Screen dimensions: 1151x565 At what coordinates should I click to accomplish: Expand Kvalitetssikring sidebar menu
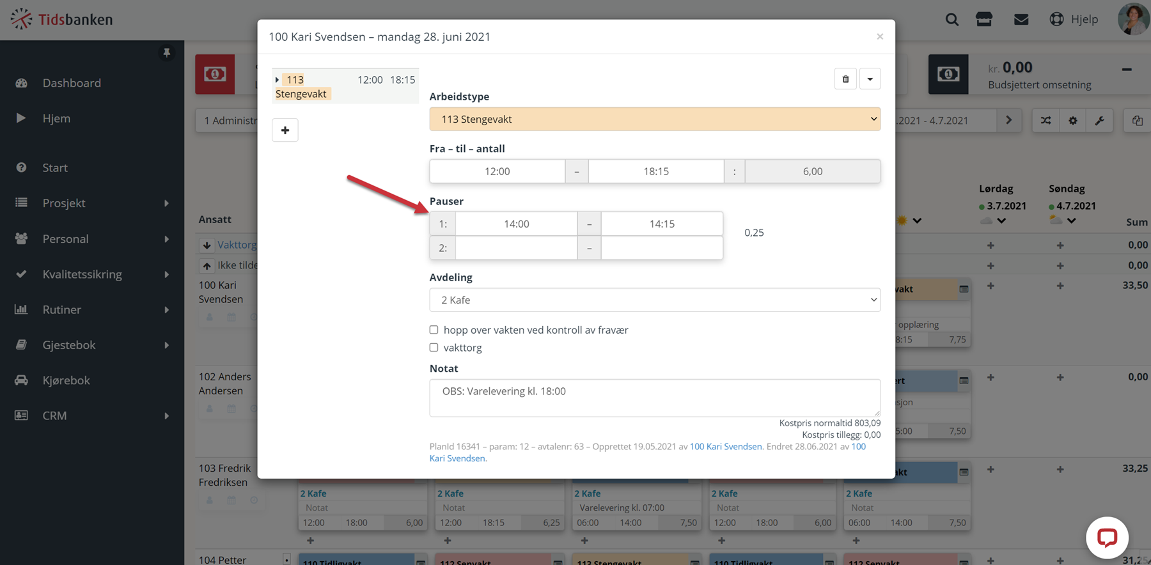(92, 274)
